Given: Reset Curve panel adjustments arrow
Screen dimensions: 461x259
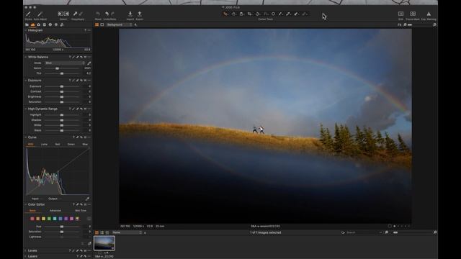Looking at the screenshot, I should click(x=81, y=137).
